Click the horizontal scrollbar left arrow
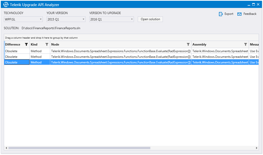The image size is (263, 155). [x=6, y=148]
